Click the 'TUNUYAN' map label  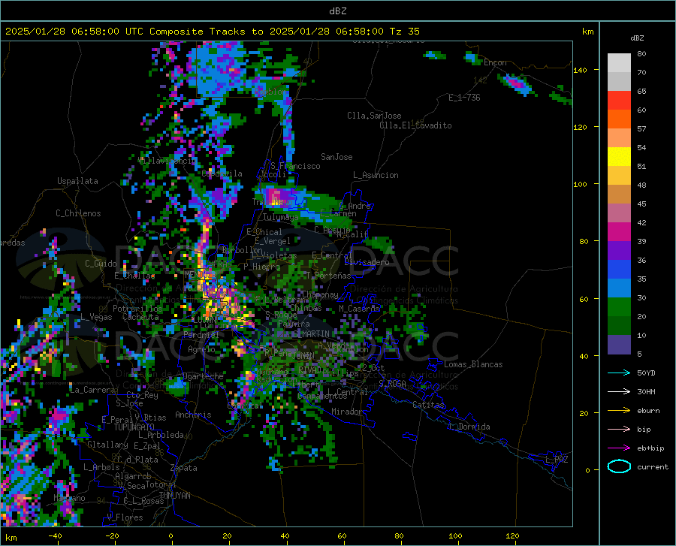(174, 496)
